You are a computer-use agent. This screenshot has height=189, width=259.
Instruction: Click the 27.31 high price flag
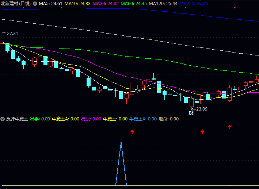[11, 33]
